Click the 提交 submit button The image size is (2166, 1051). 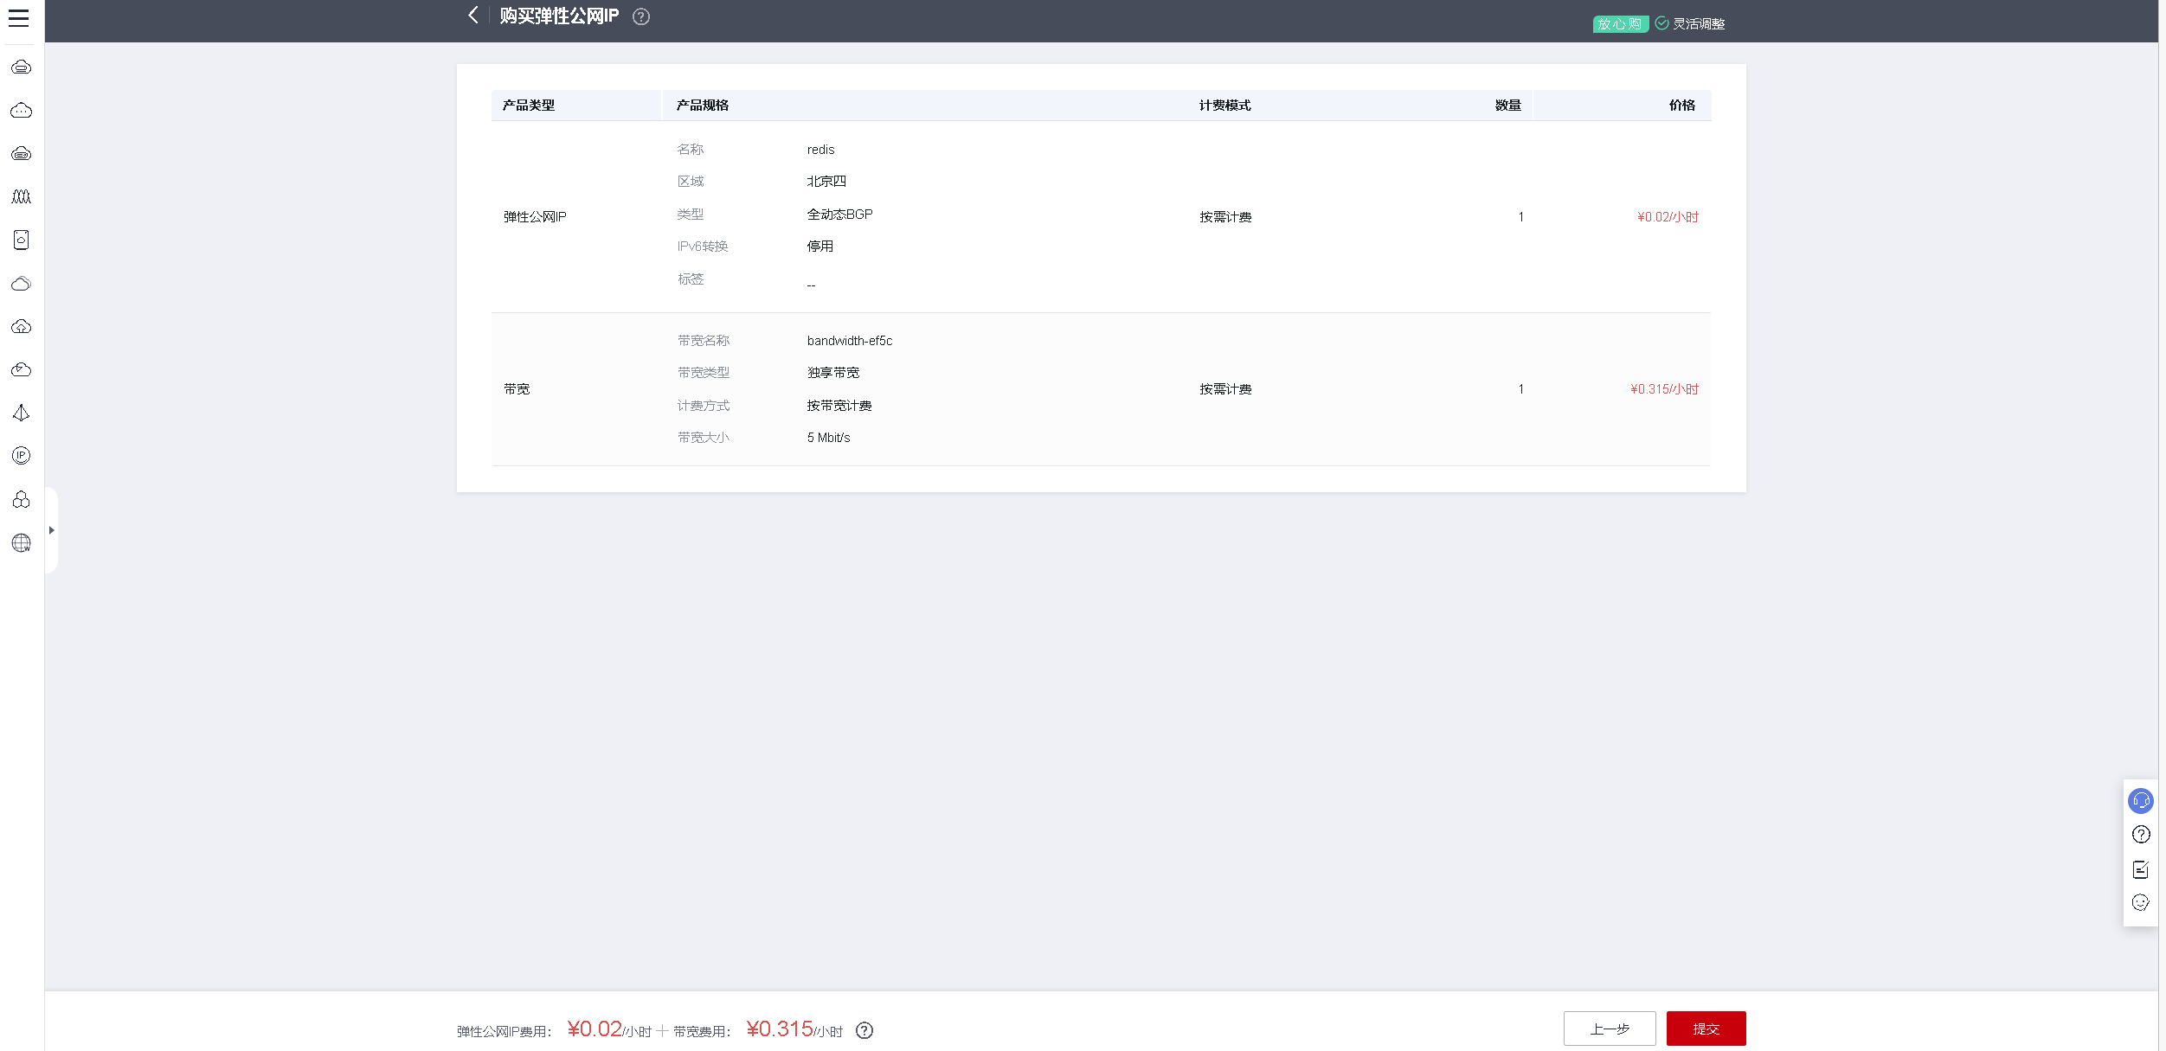pos(1706,1029)
